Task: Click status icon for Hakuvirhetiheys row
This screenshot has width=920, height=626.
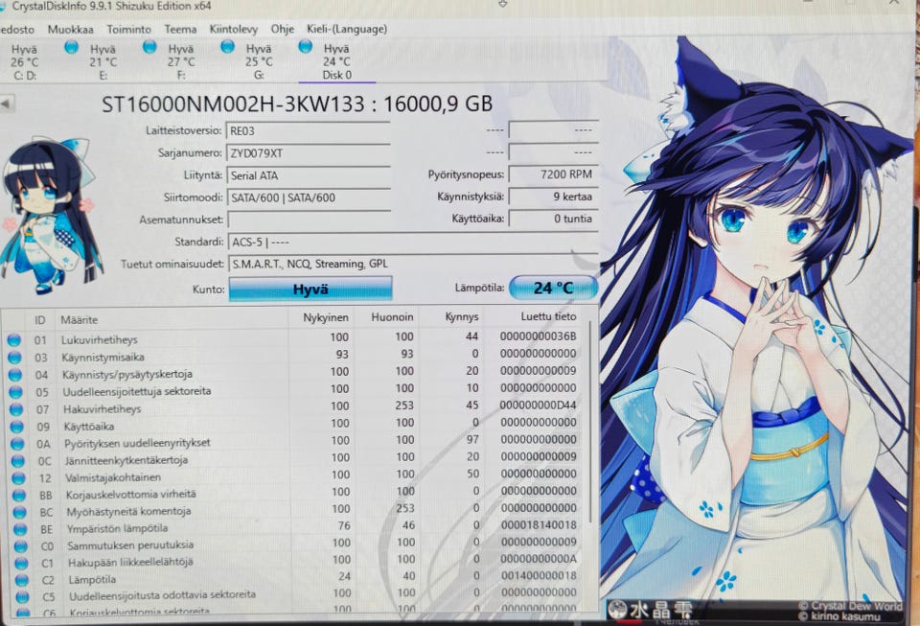Action: pos(16,409)
